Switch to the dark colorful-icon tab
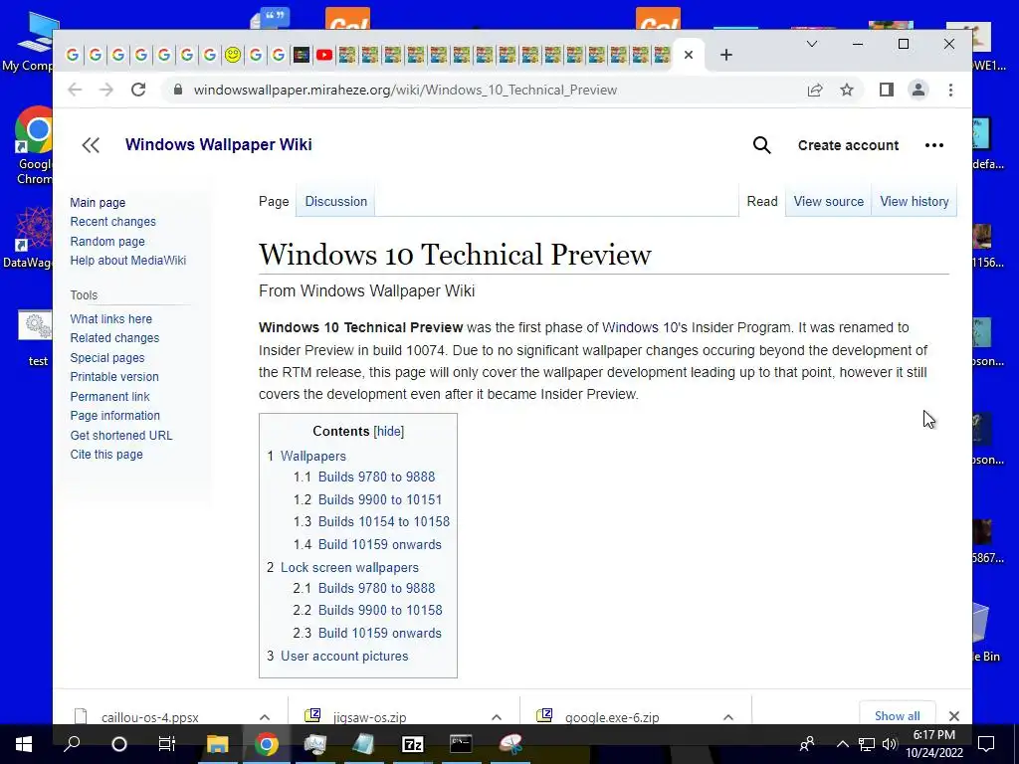The width and height of the screenshot is (1019, 764). click(302, 56)
